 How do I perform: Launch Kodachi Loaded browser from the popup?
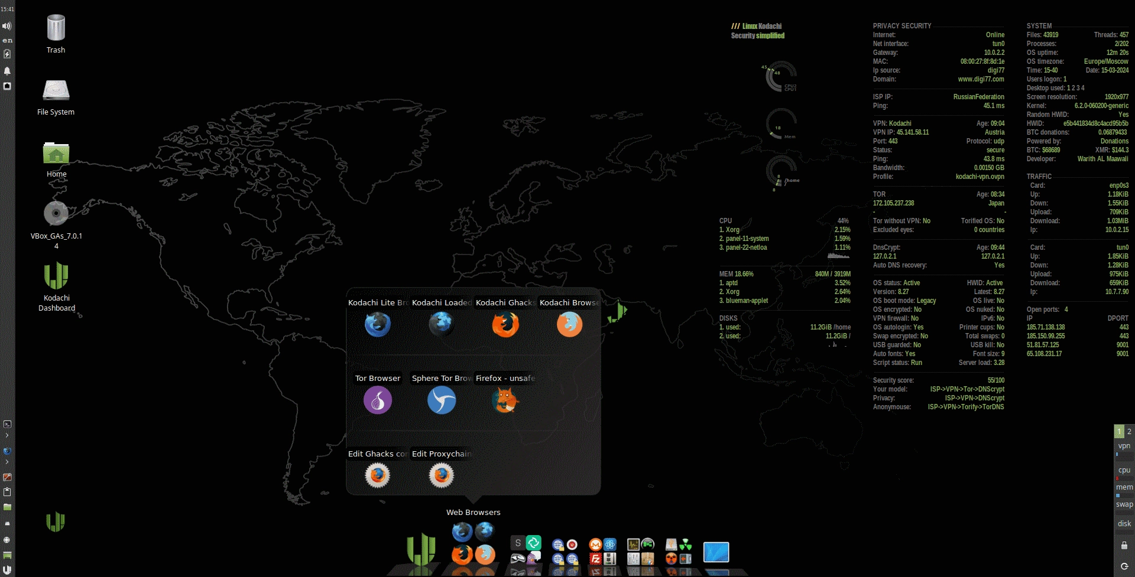(441, 324)
